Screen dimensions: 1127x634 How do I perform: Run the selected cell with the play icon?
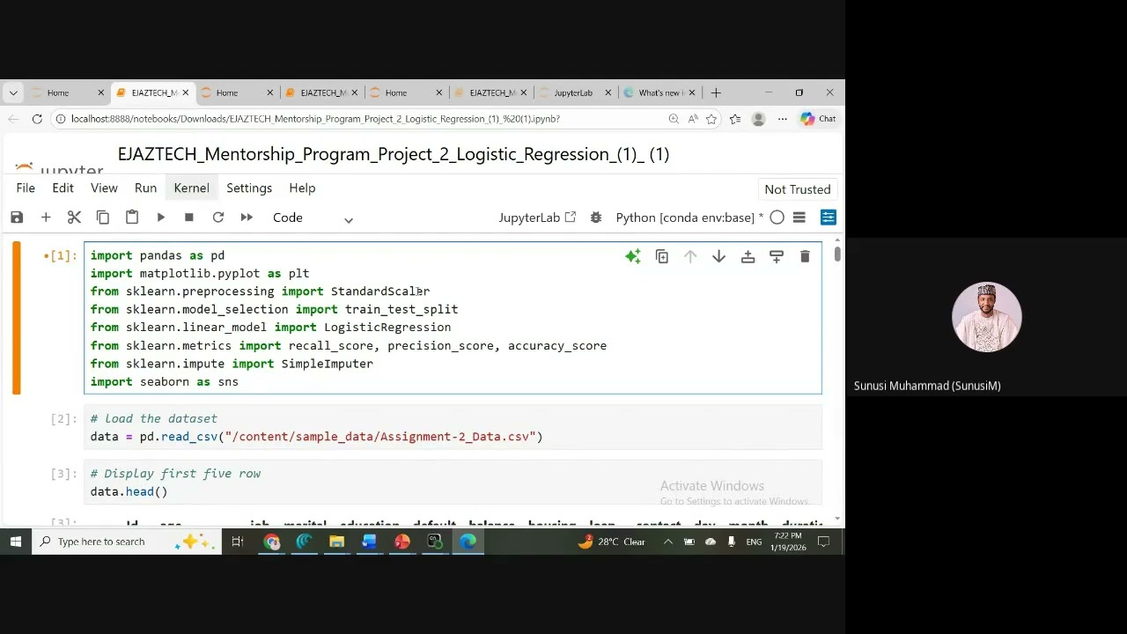(160, 217)
